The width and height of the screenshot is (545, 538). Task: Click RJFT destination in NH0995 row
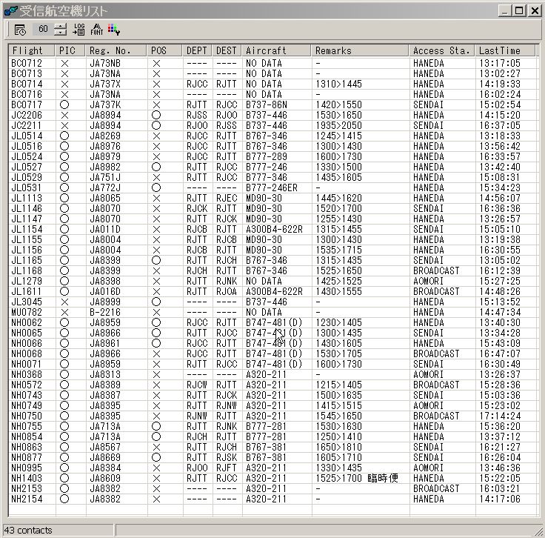[227, 468]
